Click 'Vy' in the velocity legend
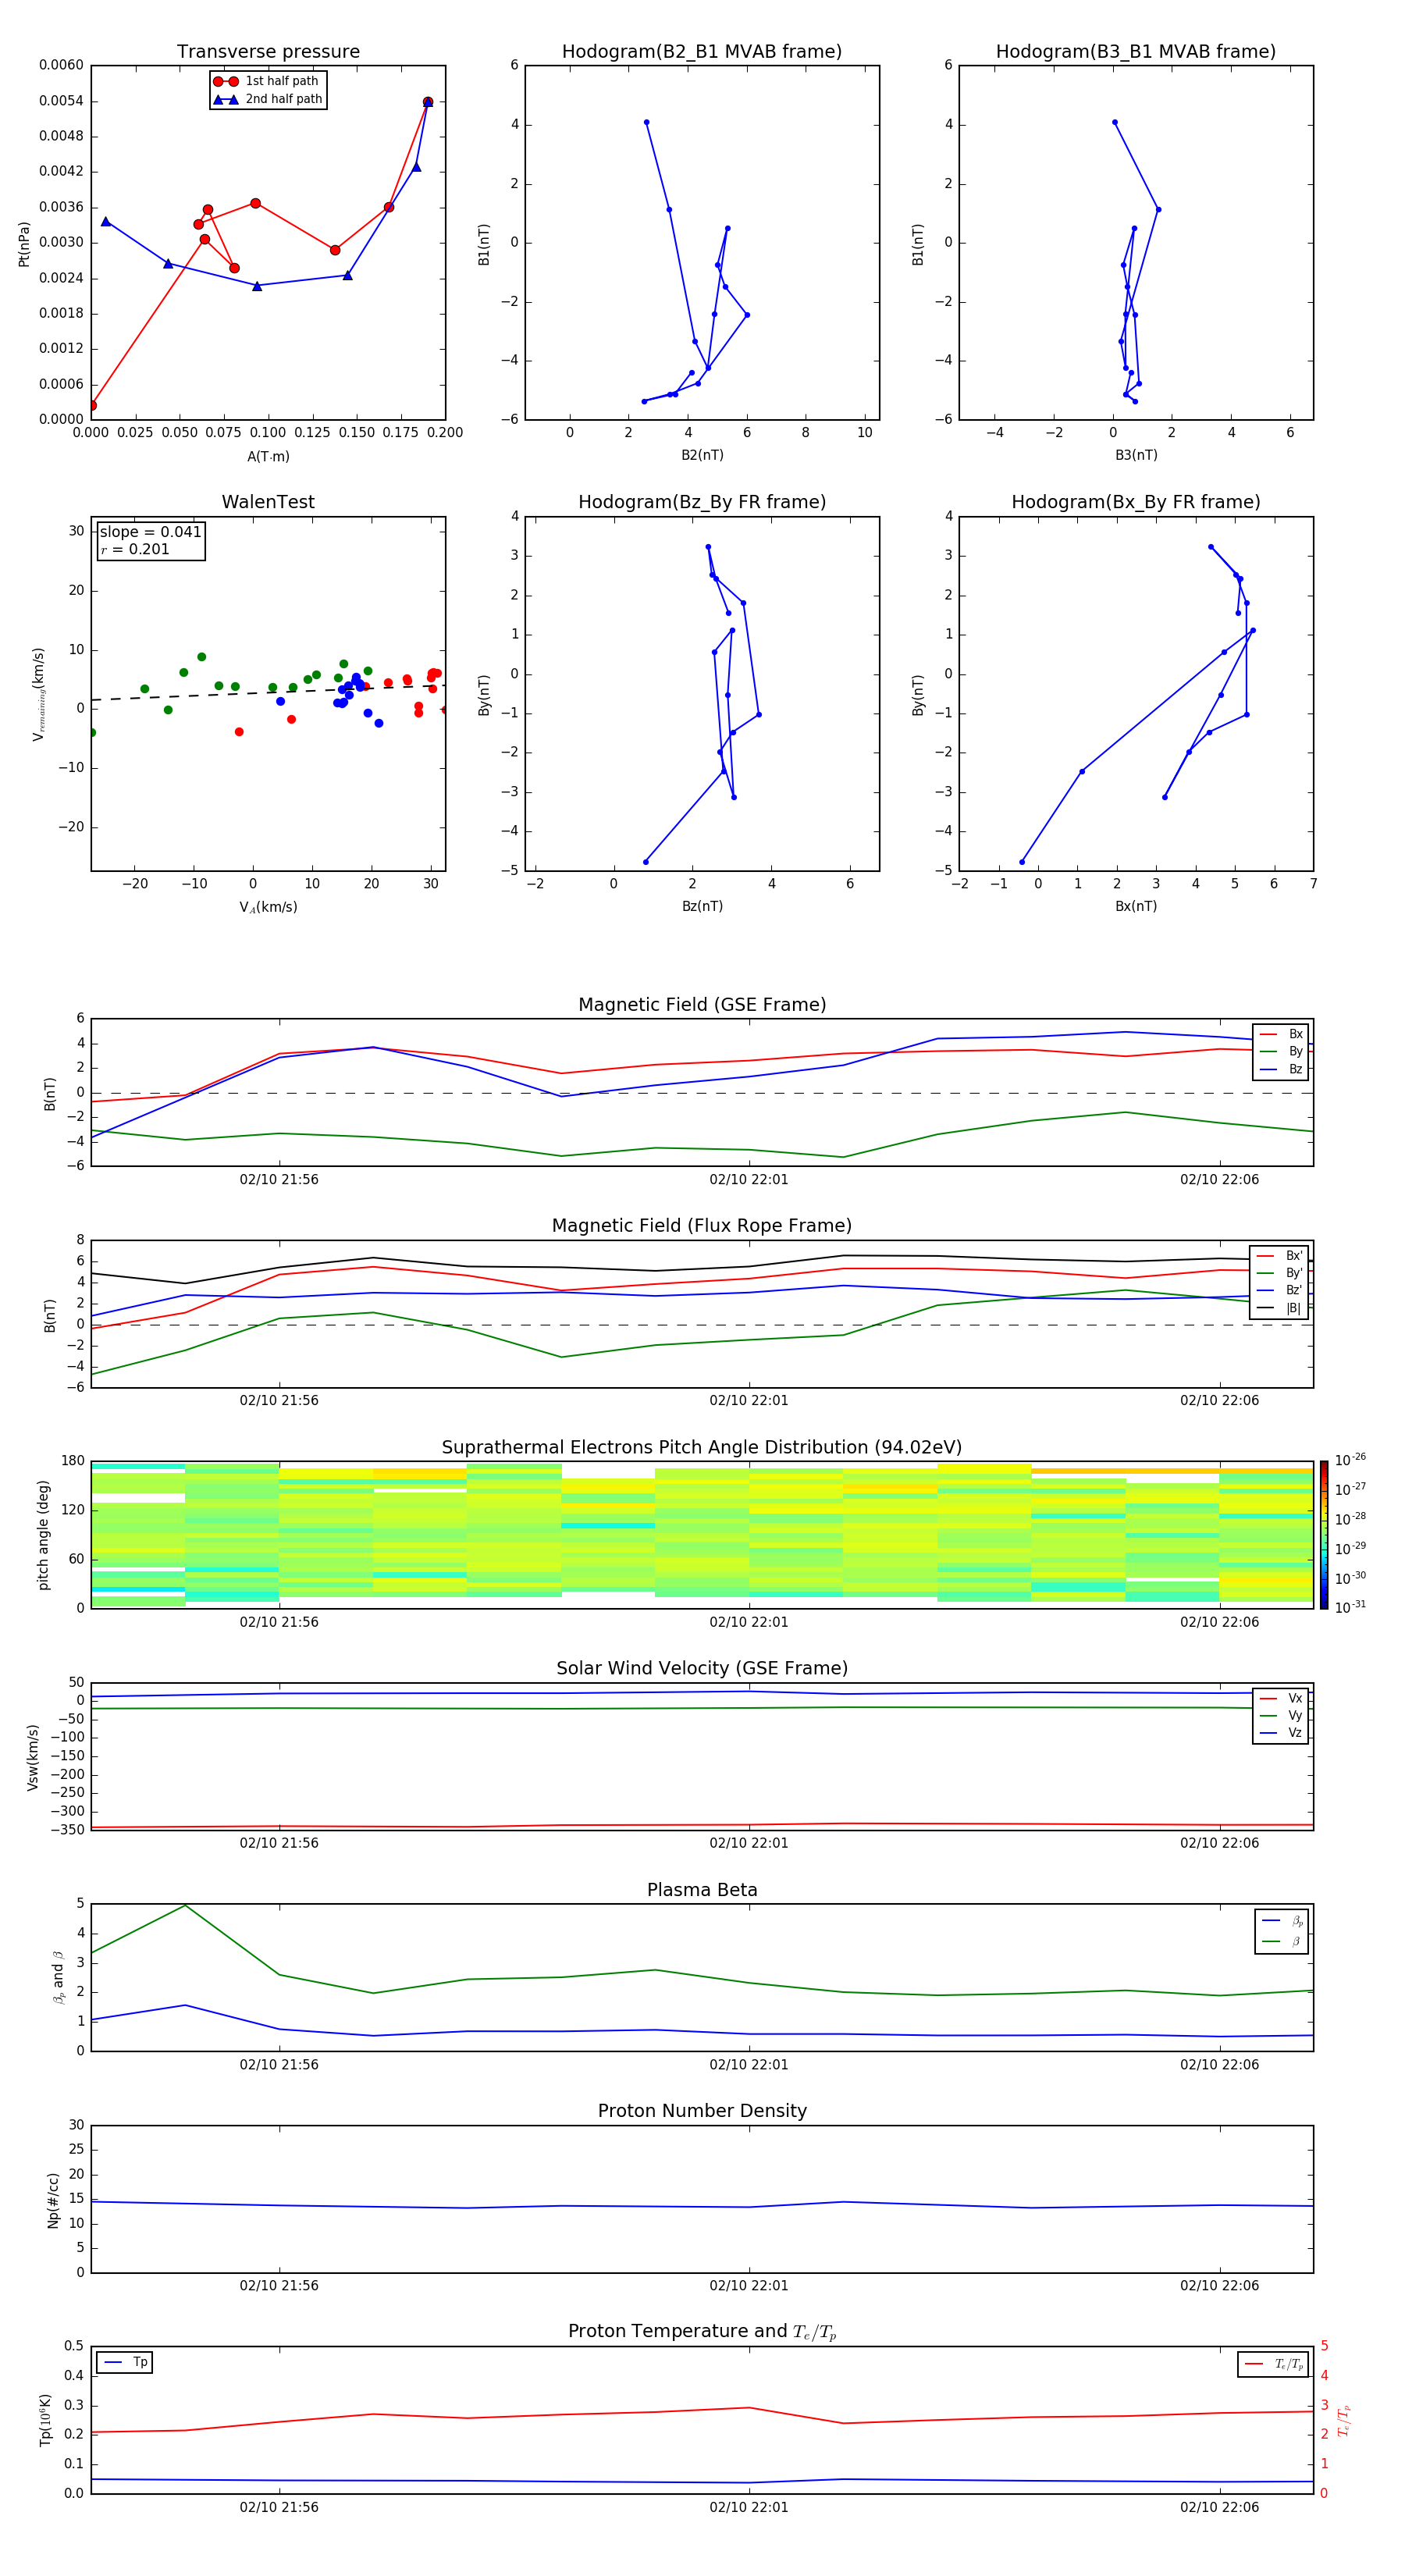This screenshot has width=1405, height=2576. pyautogui.click(x=1281, y=1715)
